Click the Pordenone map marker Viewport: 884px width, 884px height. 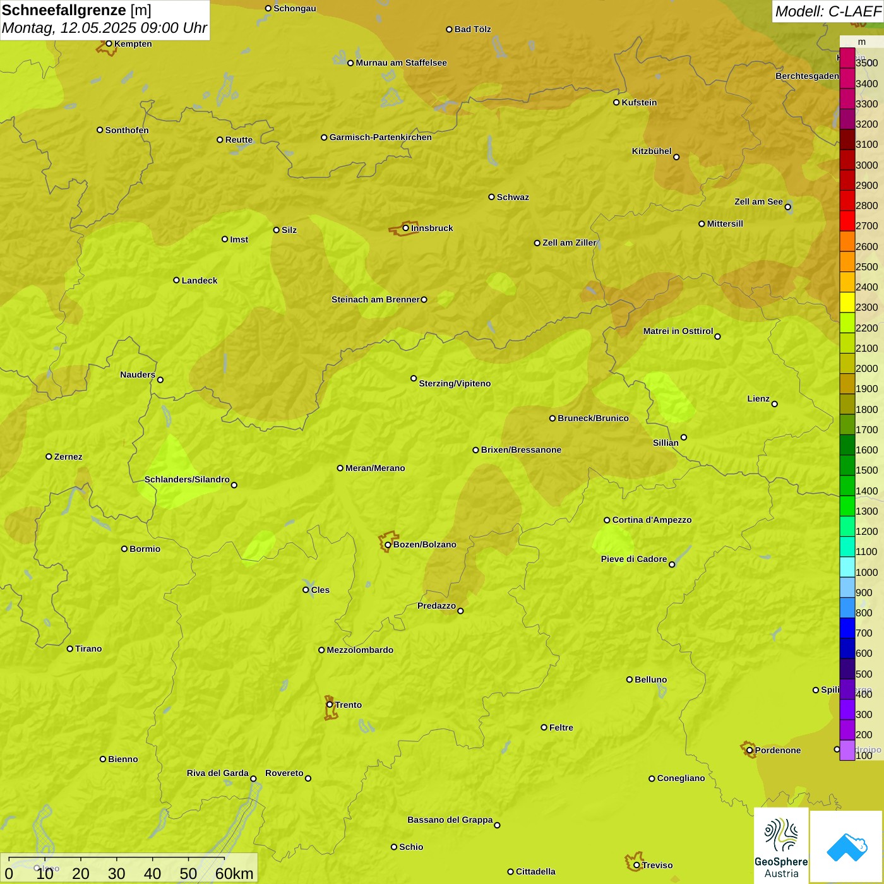[x=750, y=750]
